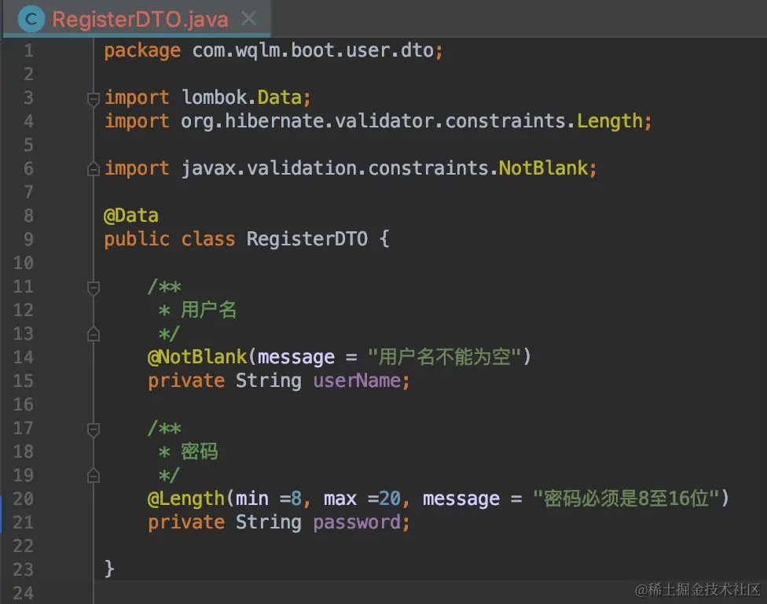The image size is (767, 604).
Task: Click the @Length annotation on line 20
Action: (x=186, y=499)
